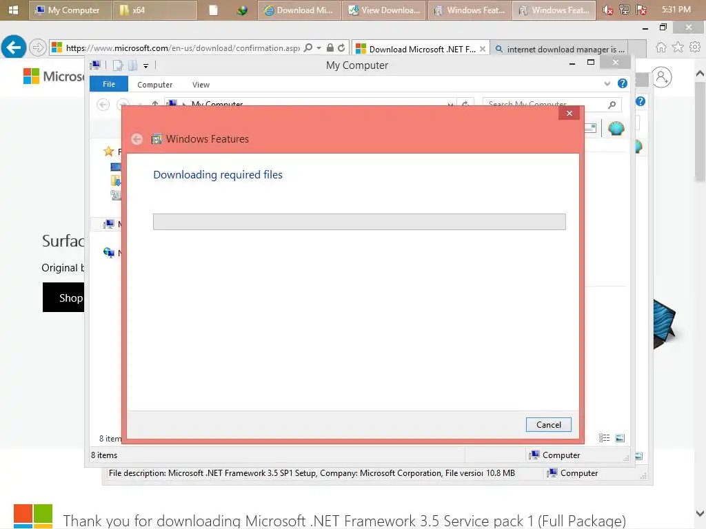Click the address bar search magnifier
The width and height of the screenshot is (706, 529).
[x=308, y=48]
